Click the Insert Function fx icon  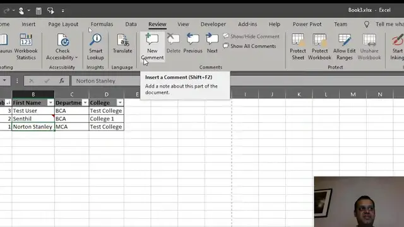(x=62, y=81)
